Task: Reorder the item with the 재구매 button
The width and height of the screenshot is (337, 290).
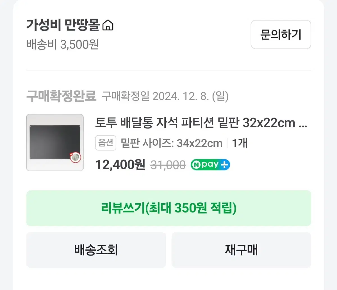Action: tap(241, 250)
